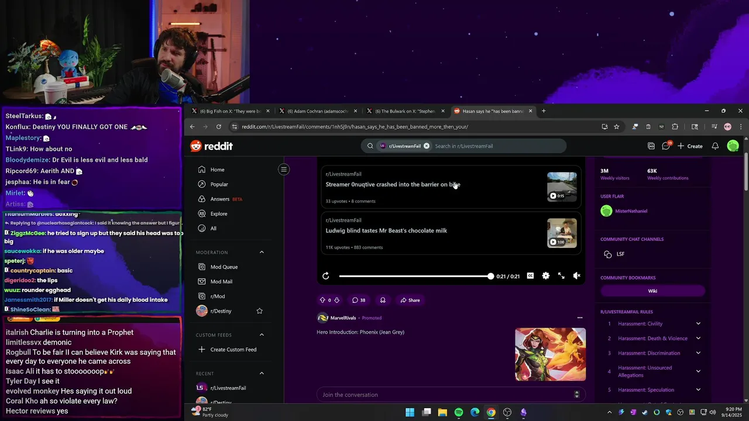This screenshot has width=749, height=421.
Task: Replay the video
Action: click(x=326, y=276)
